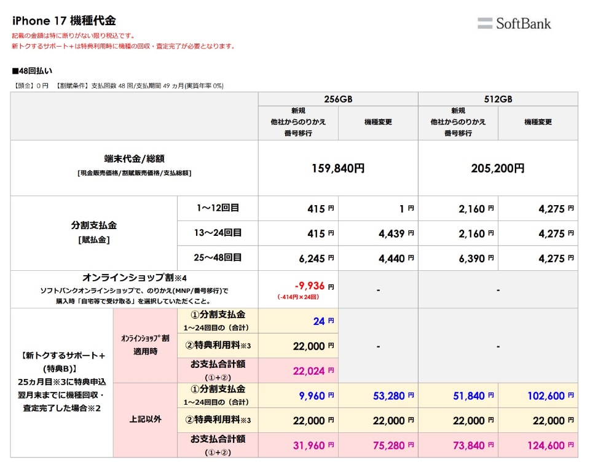
Task: Click the 【頭金】0 円 【割賦条件】 conditions line
Action: coord(118,86)
